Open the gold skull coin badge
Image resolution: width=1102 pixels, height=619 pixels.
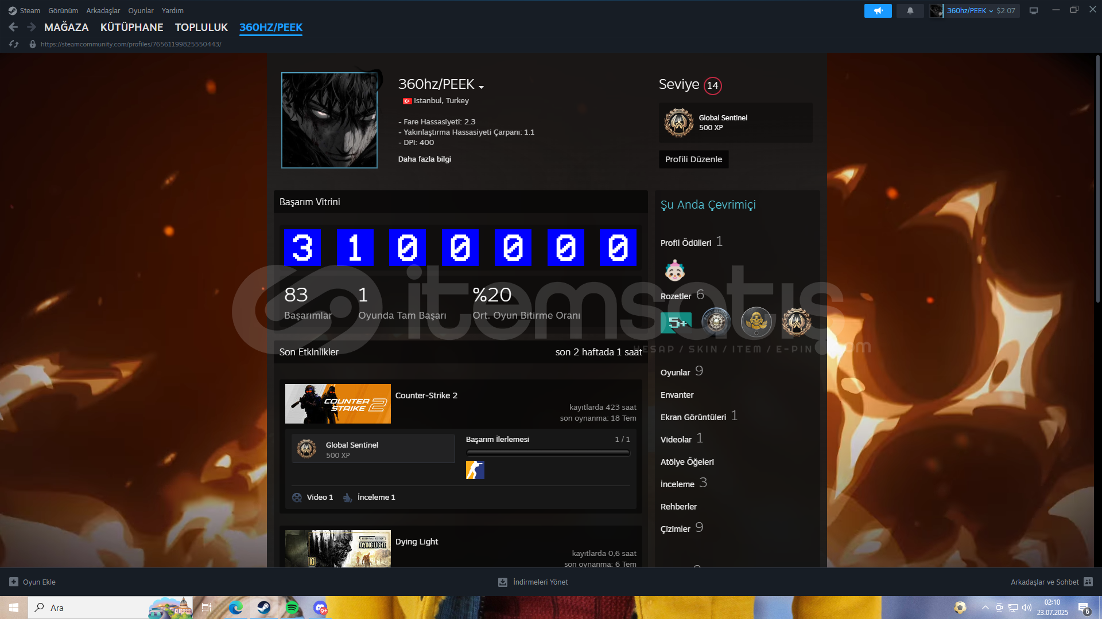coord(756,322)
